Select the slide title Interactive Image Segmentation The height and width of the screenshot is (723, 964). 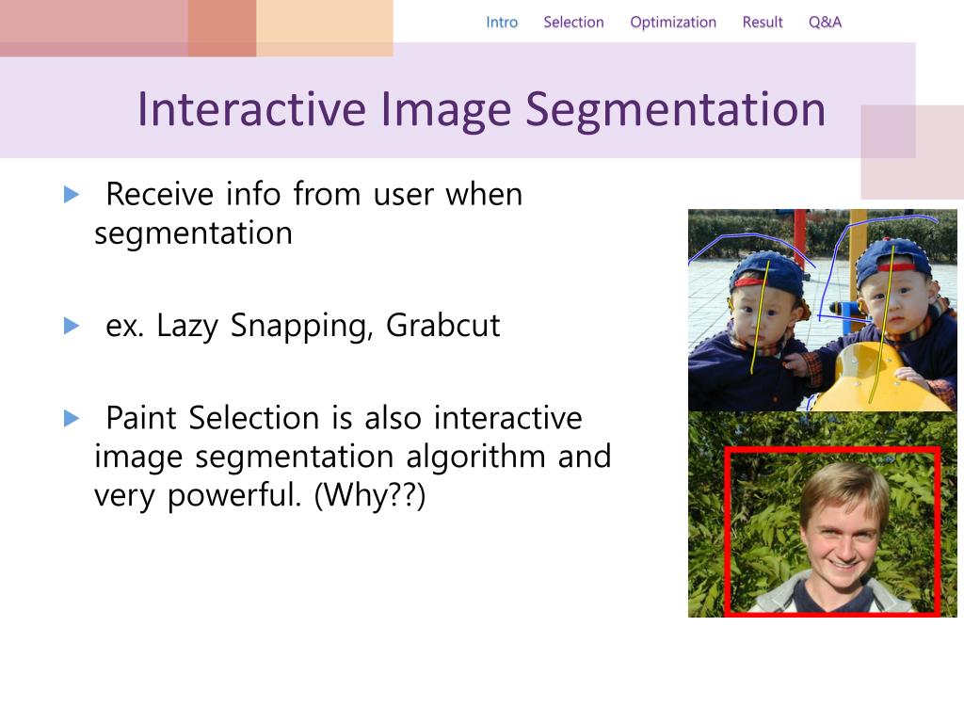[481, 109]
